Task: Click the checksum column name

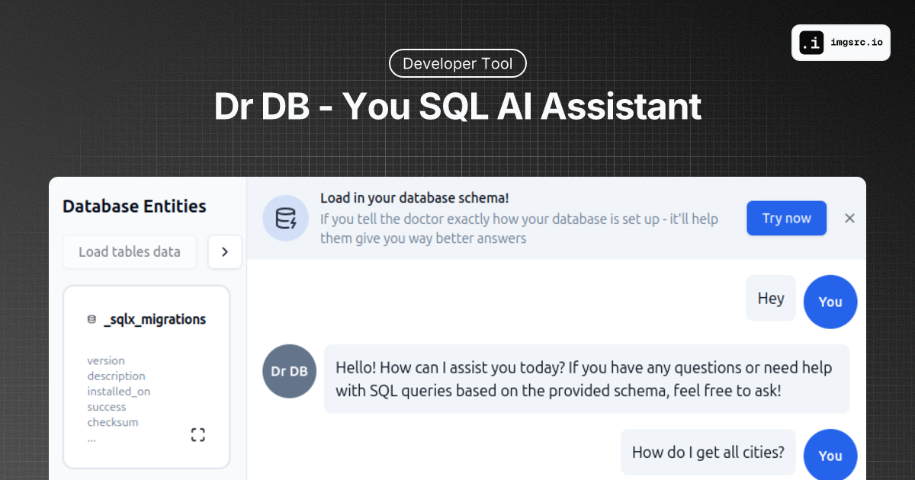Action: 112,422
